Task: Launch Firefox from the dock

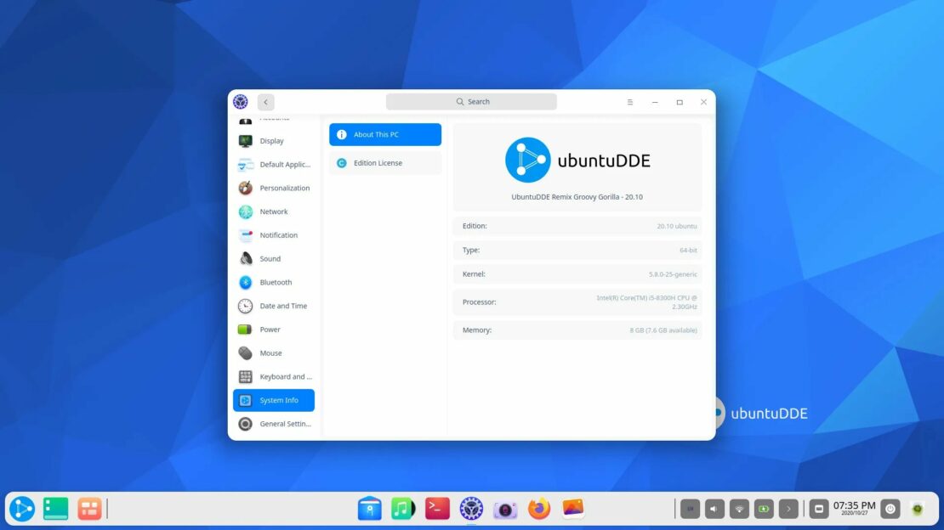Action: 538,508
